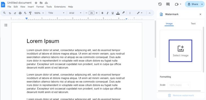Print the document
This screenshot has height=100, width=206.
20,13
